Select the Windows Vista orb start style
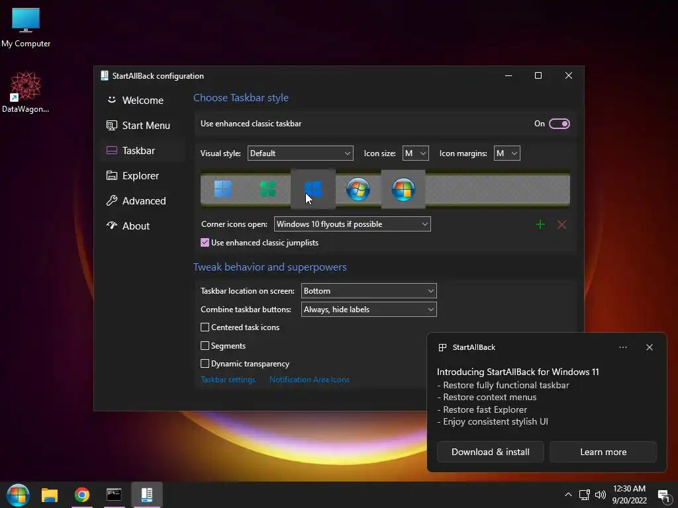This screenshot has height=508, width=678. 403,189
